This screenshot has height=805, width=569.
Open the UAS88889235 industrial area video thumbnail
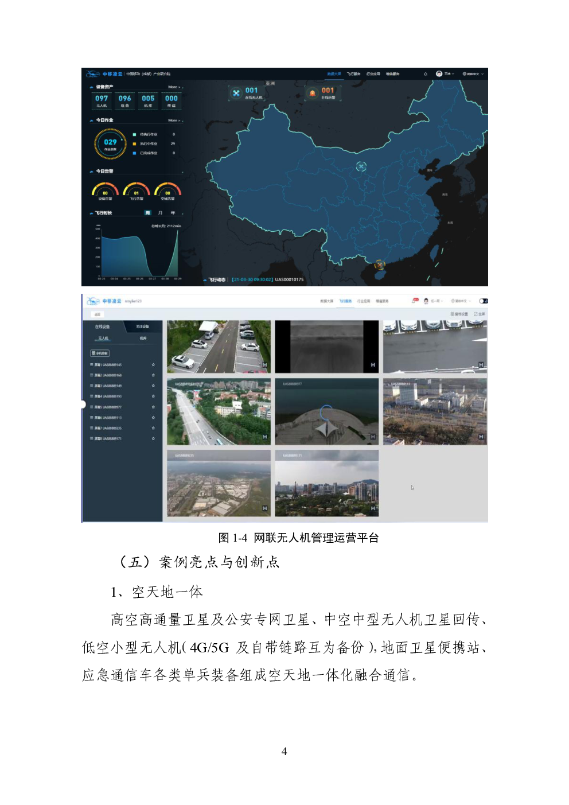(x=219, y=483)
